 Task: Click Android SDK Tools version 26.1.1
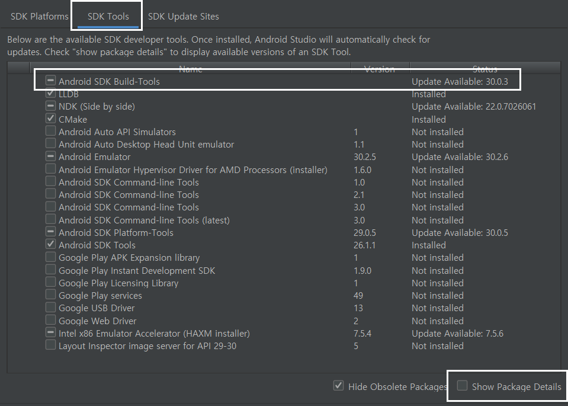[x=364, y=245]
